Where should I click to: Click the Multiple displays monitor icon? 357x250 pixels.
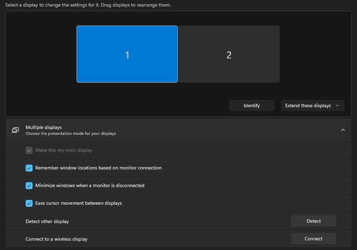[15, 130]
